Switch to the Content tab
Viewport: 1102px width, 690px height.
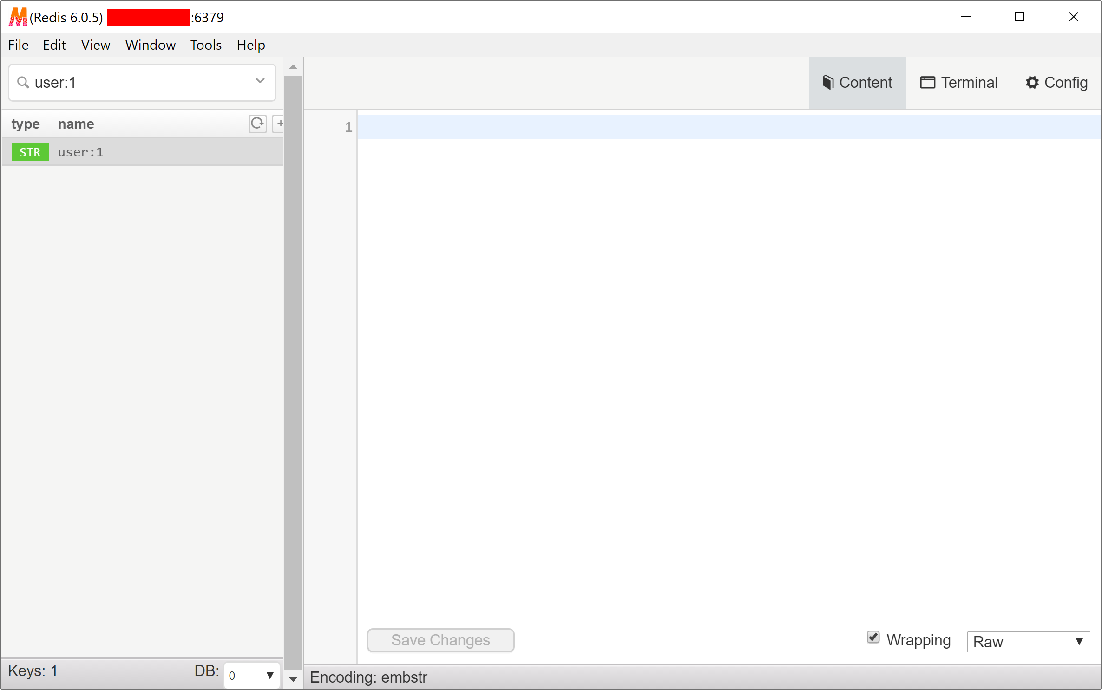857,83
